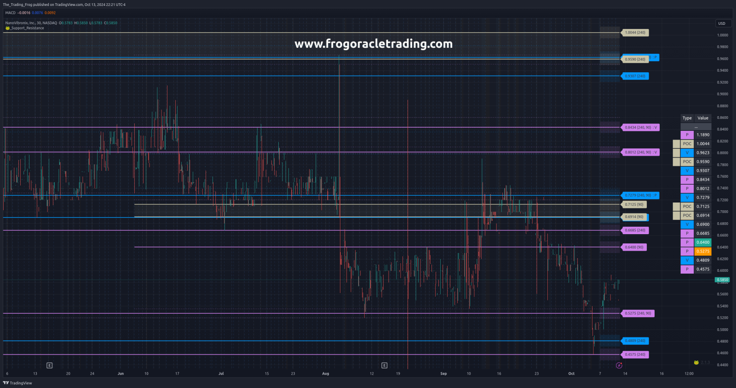Click the Oct label on the time axis
736x388 pixels.
pyautogui.click(x=571, y=374)
